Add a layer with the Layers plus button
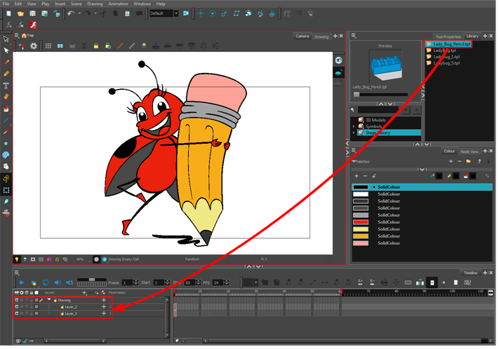Image resolution: width=499 pixels, height=349 pixels. coord(84,292)
